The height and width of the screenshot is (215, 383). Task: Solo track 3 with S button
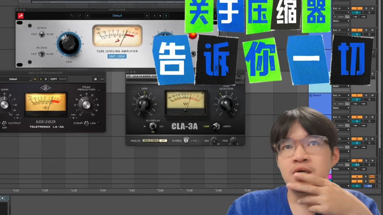point(366,8)
